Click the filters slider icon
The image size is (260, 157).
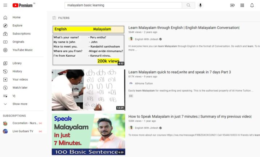(54, 18)
